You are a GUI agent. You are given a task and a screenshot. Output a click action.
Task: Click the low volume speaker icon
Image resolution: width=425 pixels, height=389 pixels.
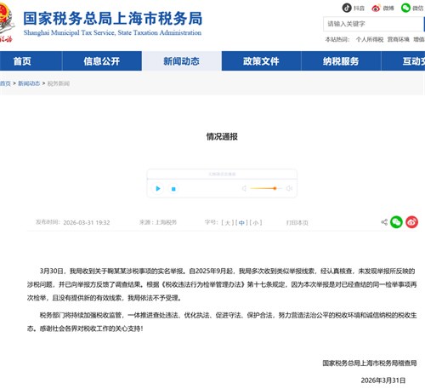point(244,188)
